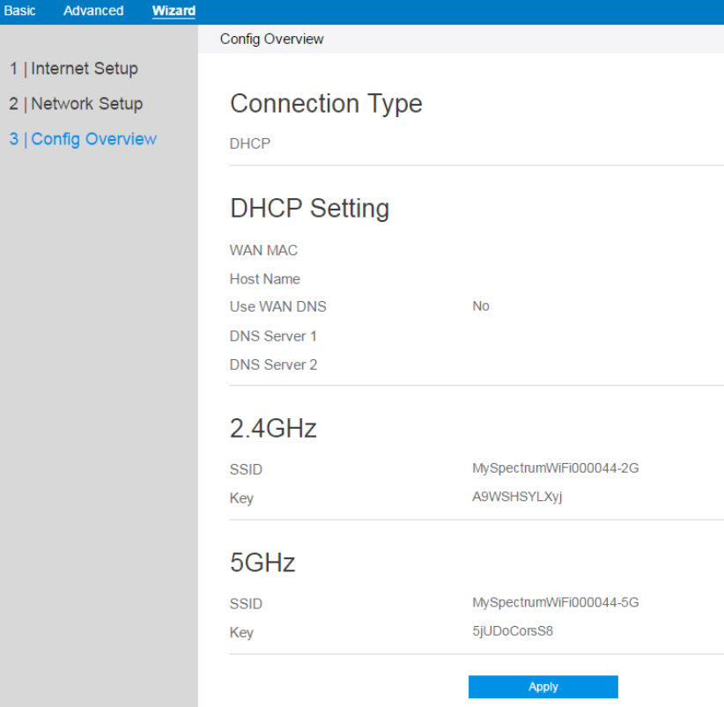Click the 5GHz key 5jUDoCorsS8
The width and height of the screenshot is (724, 707).
click(x=513, y=631)
